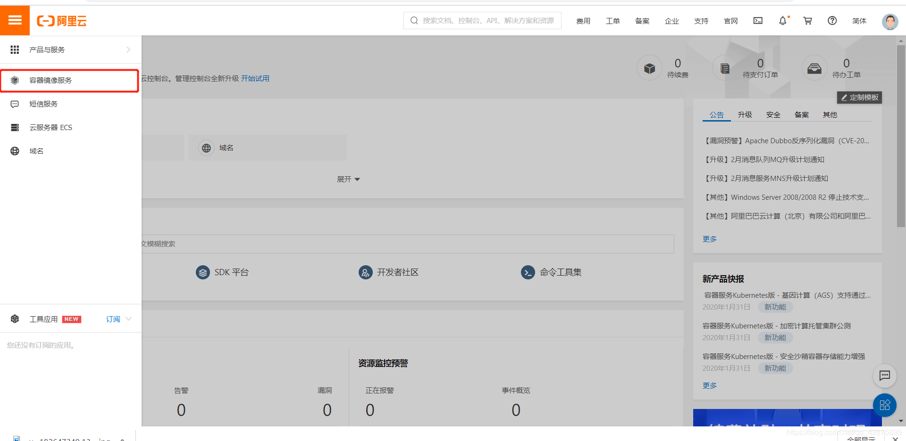The width and height of the screenshot is (906, 441).
Task: Open the Windows Server 2008 停止技术支持 notice
Action: tap(786, 197)
